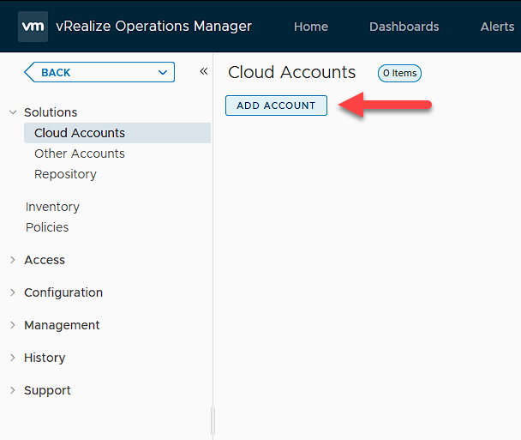Go to the Alerts tab
The image size is (521, 440).
click(497, 27)
